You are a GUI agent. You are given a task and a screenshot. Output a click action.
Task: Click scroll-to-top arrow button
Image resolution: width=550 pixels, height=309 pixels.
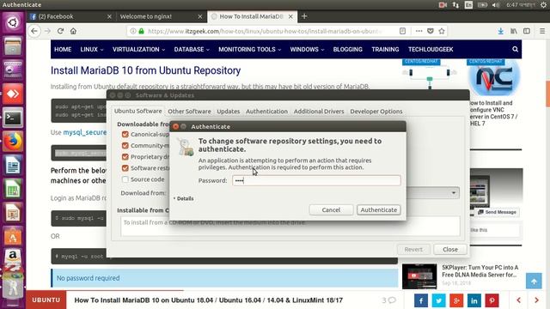(534, 281)
